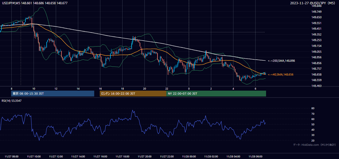Click price axis label 148.559
The width and height of the screenshot is (339, 159).
317,80
